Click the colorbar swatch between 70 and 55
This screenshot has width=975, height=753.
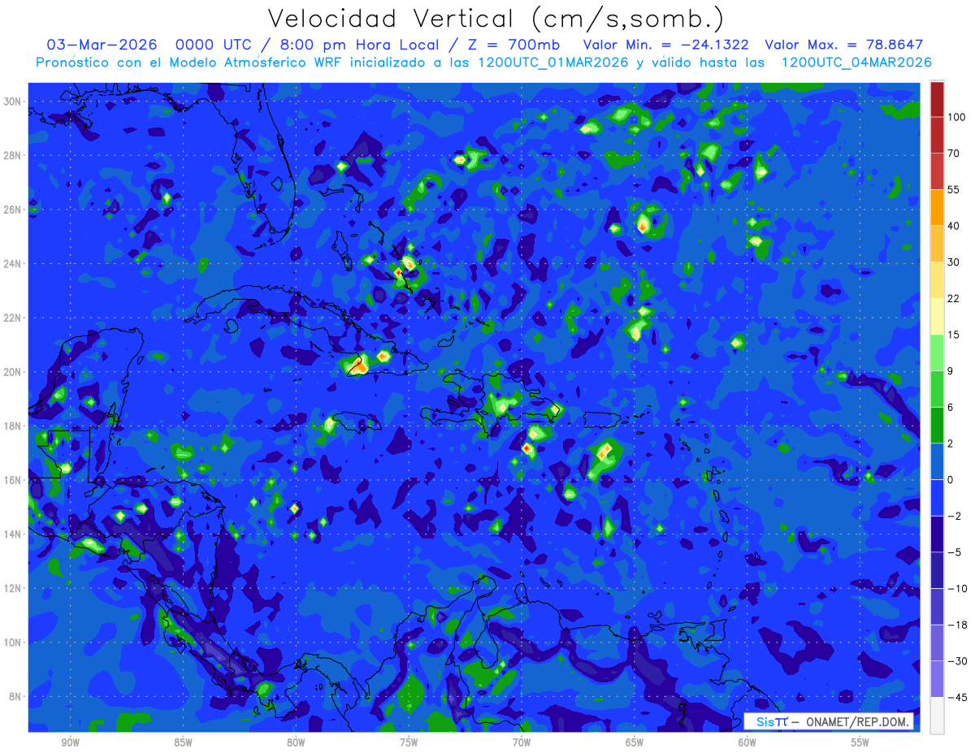tap(937, 172)
